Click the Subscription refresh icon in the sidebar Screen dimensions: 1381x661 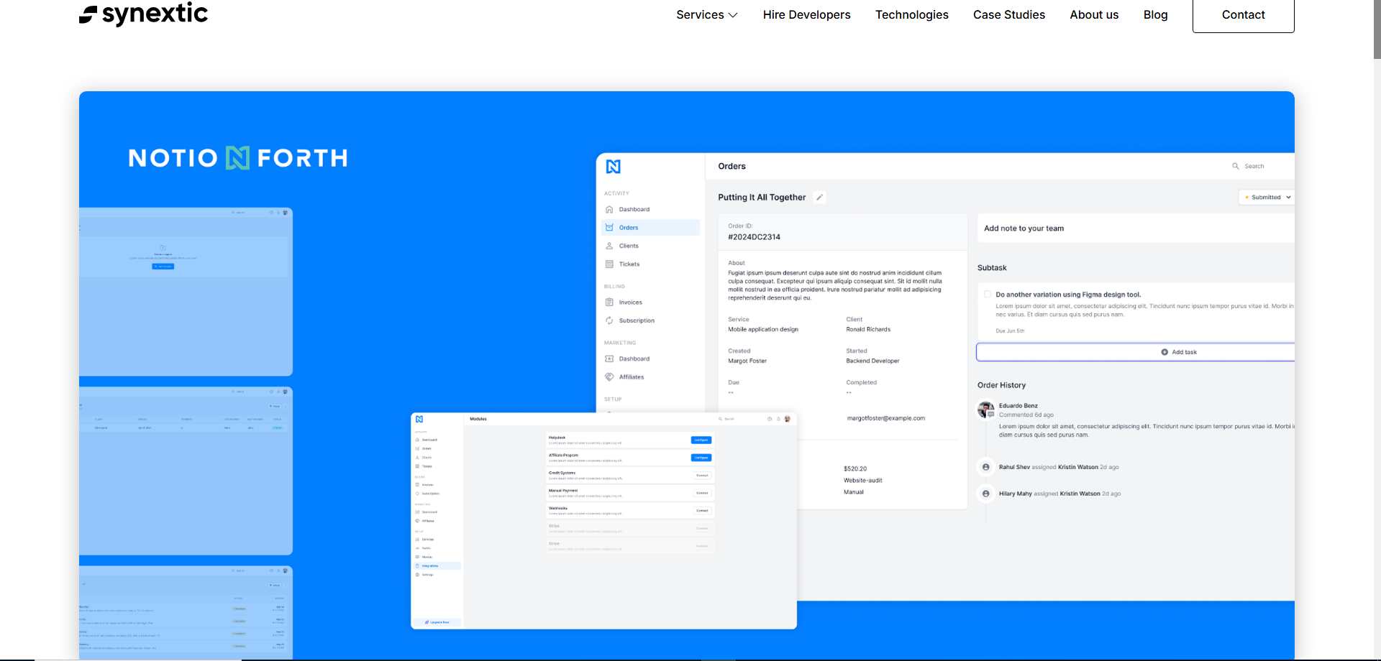[x=609, y=320]
